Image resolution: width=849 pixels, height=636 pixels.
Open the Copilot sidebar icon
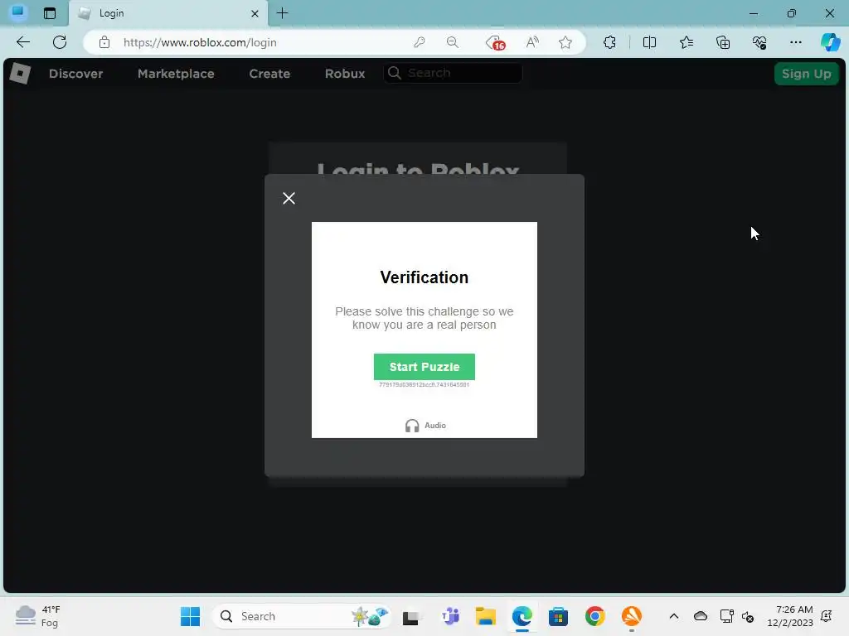click(x=830, y=42)
